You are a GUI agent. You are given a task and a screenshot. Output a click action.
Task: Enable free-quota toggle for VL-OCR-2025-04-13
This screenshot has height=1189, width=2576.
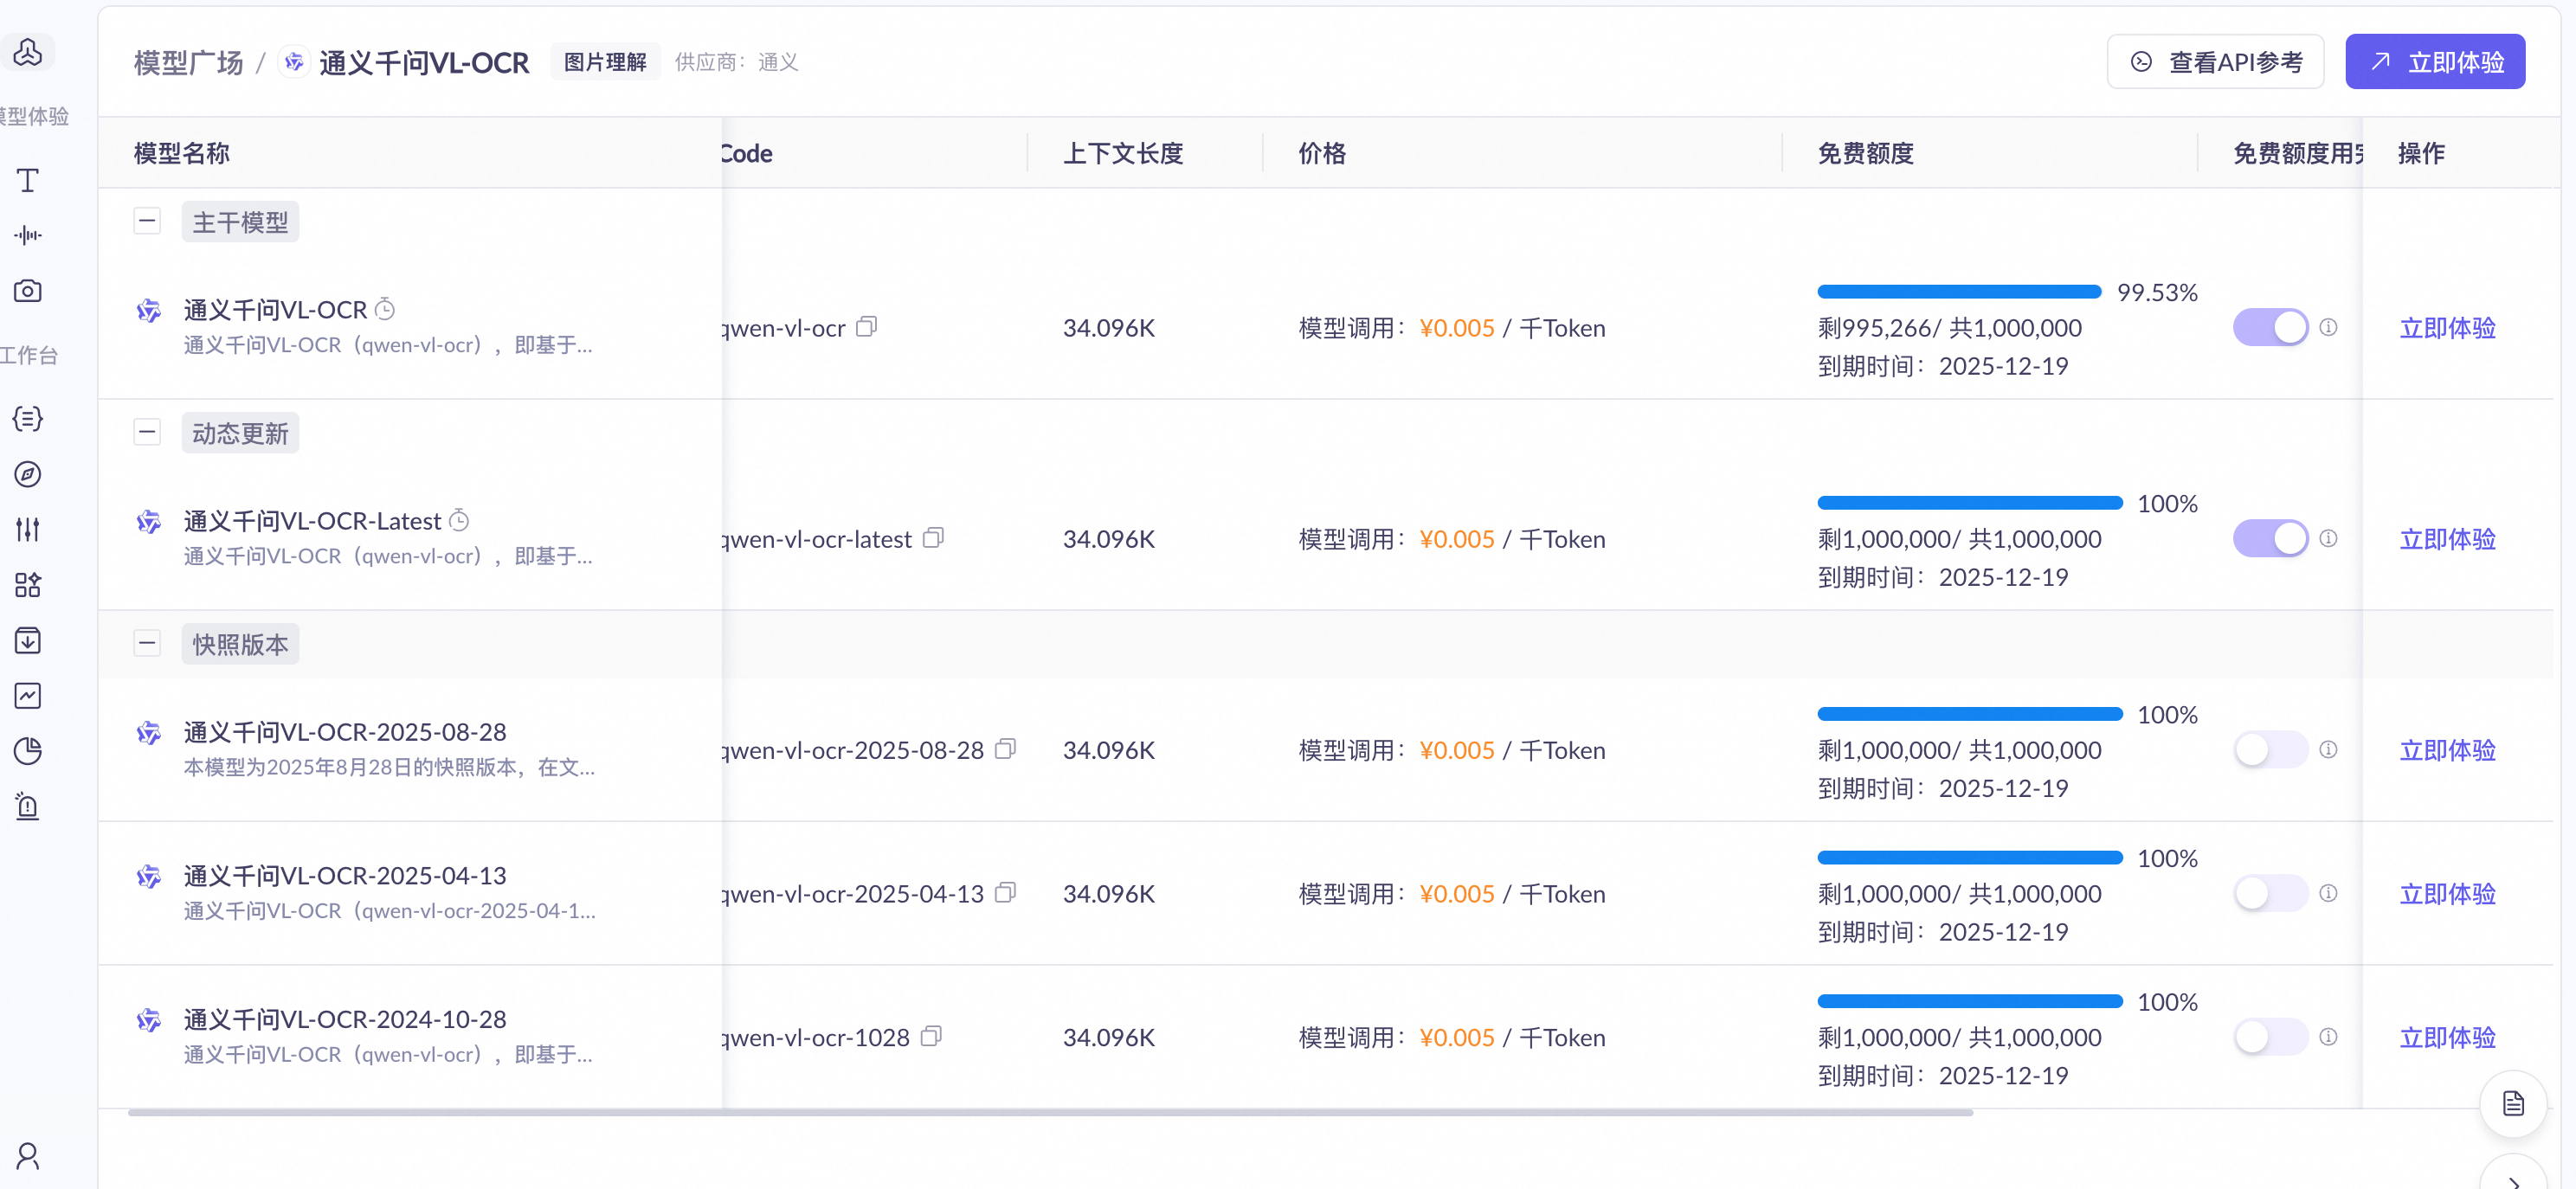(x=2271, y=893)
